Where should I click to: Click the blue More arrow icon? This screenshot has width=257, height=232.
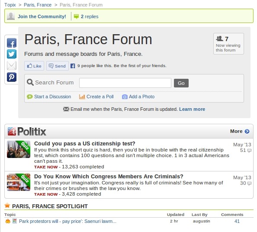click(x=247, y=131)
